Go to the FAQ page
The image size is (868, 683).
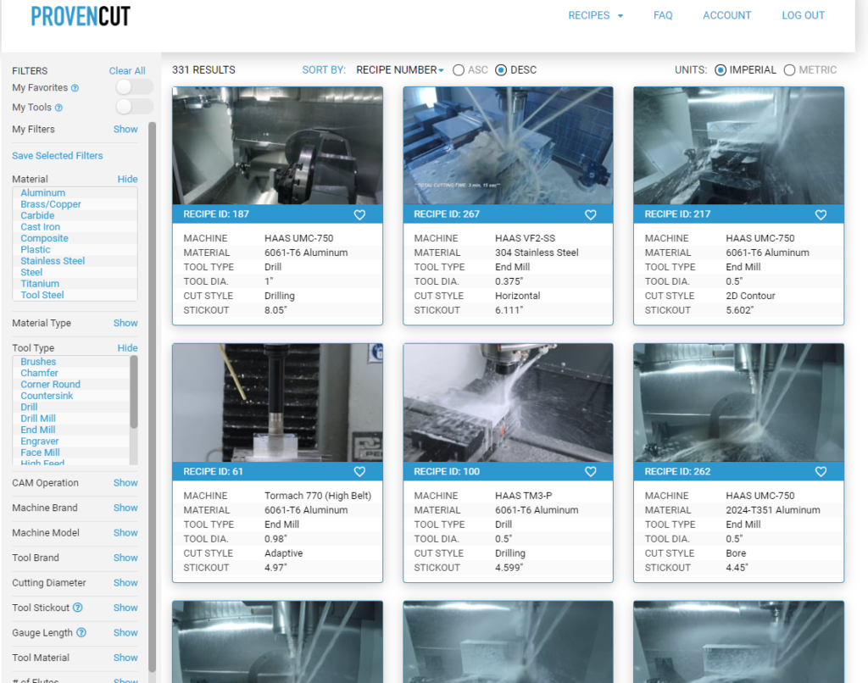663,15
